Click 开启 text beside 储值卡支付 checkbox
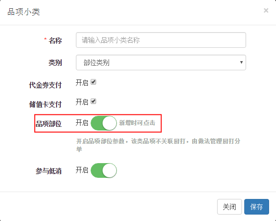This screenshot has height=221, width=276. click(82, 102)
